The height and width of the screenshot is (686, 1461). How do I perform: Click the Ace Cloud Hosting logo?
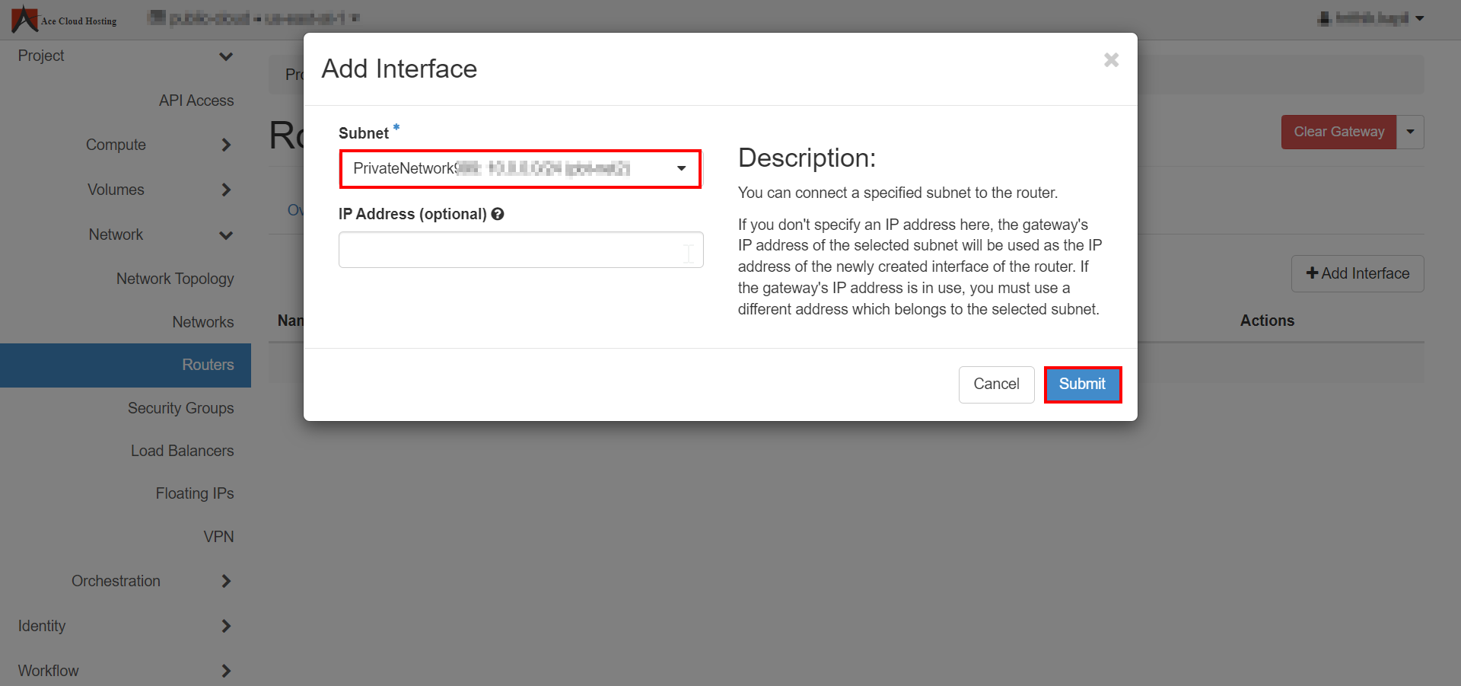[64, 19]
